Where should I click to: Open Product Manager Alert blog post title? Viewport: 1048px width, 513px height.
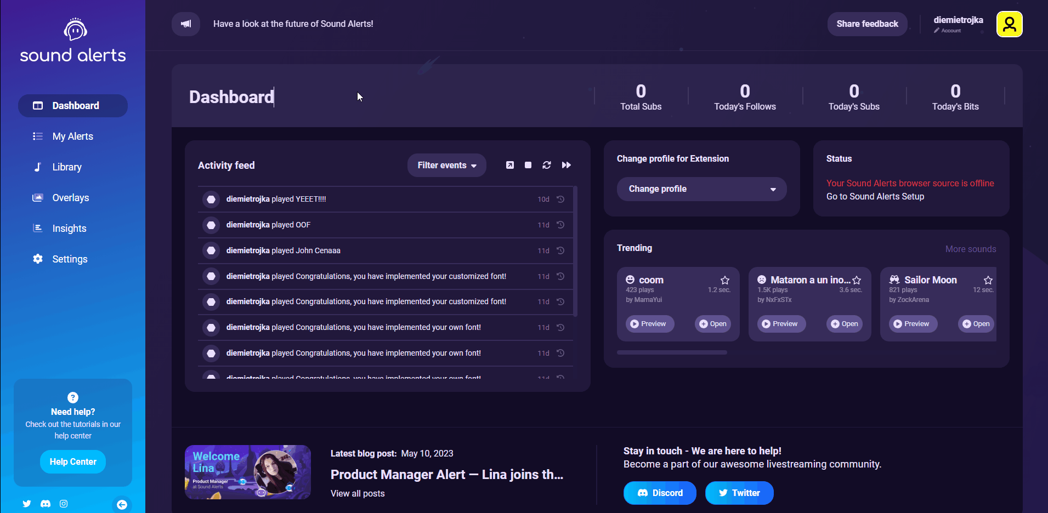447,475
